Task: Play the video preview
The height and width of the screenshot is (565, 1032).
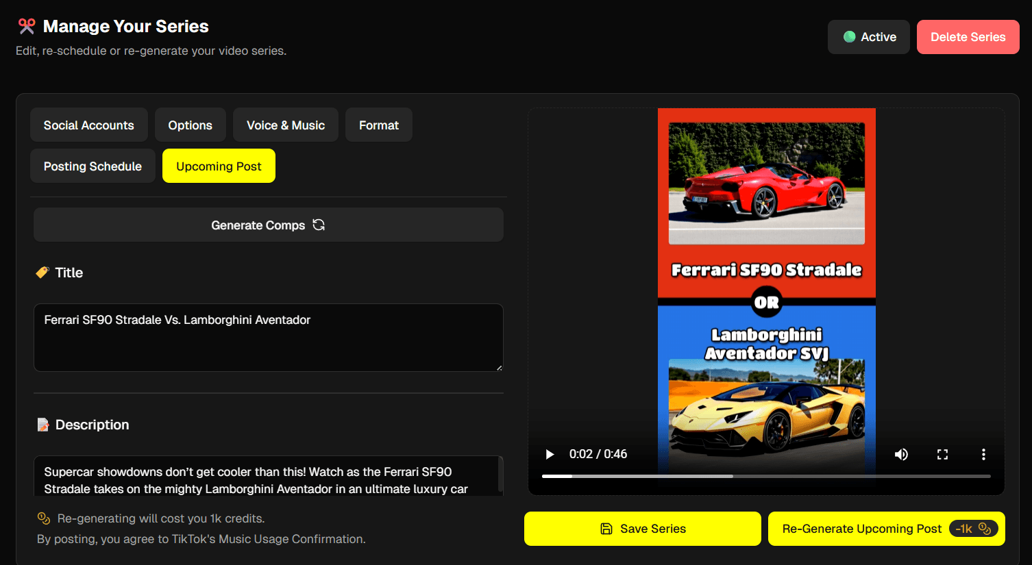Action: [549, 454]
